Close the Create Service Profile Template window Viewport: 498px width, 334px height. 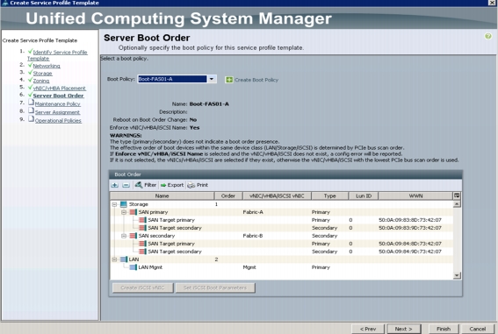492,3
